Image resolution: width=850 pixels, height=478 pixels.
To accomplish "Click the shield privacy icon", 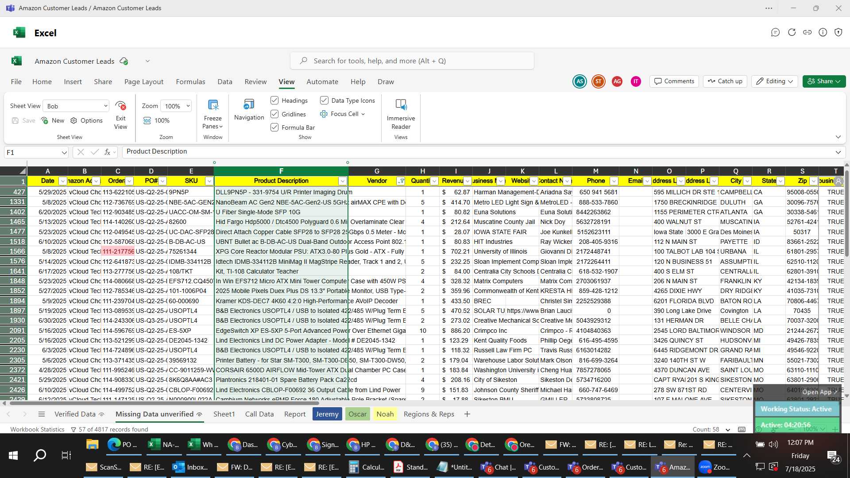I will [838, 32].
